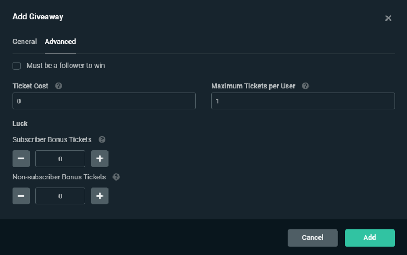This screenshot has width=407, height=255.
Task: Click the Luck section heading
Action: click(20, 123)
